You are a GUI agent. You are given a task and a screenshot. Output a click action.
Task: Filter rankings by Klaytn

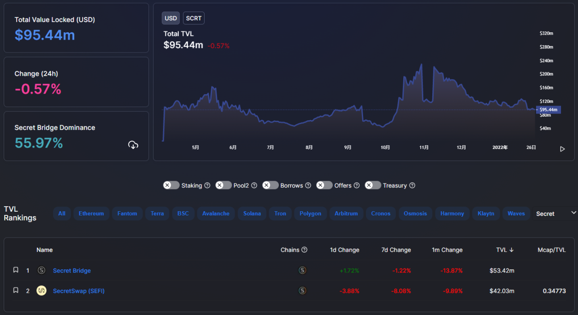tap(486, 214)
